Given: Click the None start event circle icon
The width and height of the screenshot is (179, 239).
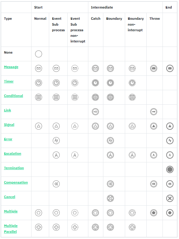Looking at the screenshot, I should [x=39, y=54].
